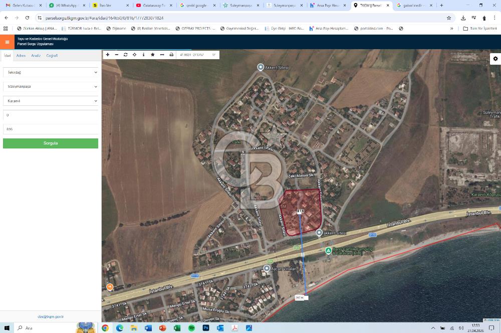
Task: Click the green Sorgula button
Action: click(x=50, y=143)
